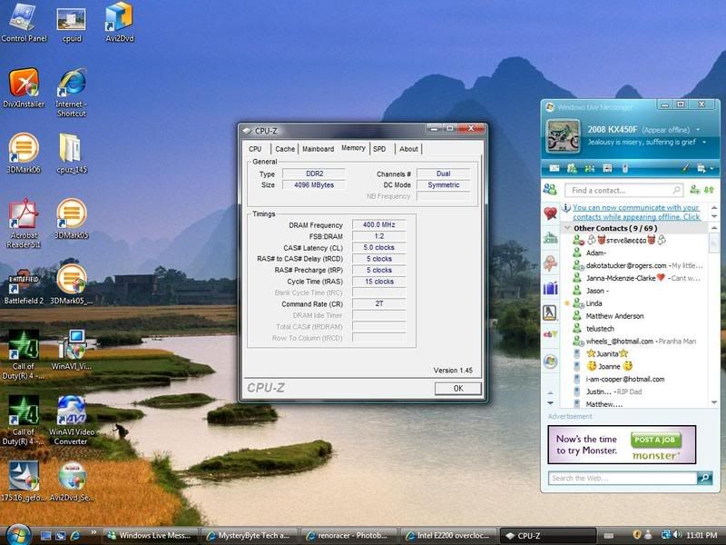
Task: Select contact Linda in Messenger list
Action: 594,303
